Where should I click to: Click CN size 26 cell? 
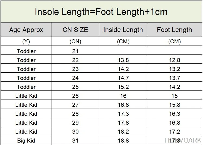pyautogui.click(x=75, y=96)
